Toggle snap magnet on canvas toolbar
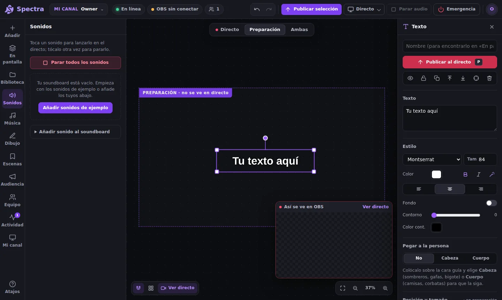The width and height of the screenshot is (502, 300). (138, 288)
